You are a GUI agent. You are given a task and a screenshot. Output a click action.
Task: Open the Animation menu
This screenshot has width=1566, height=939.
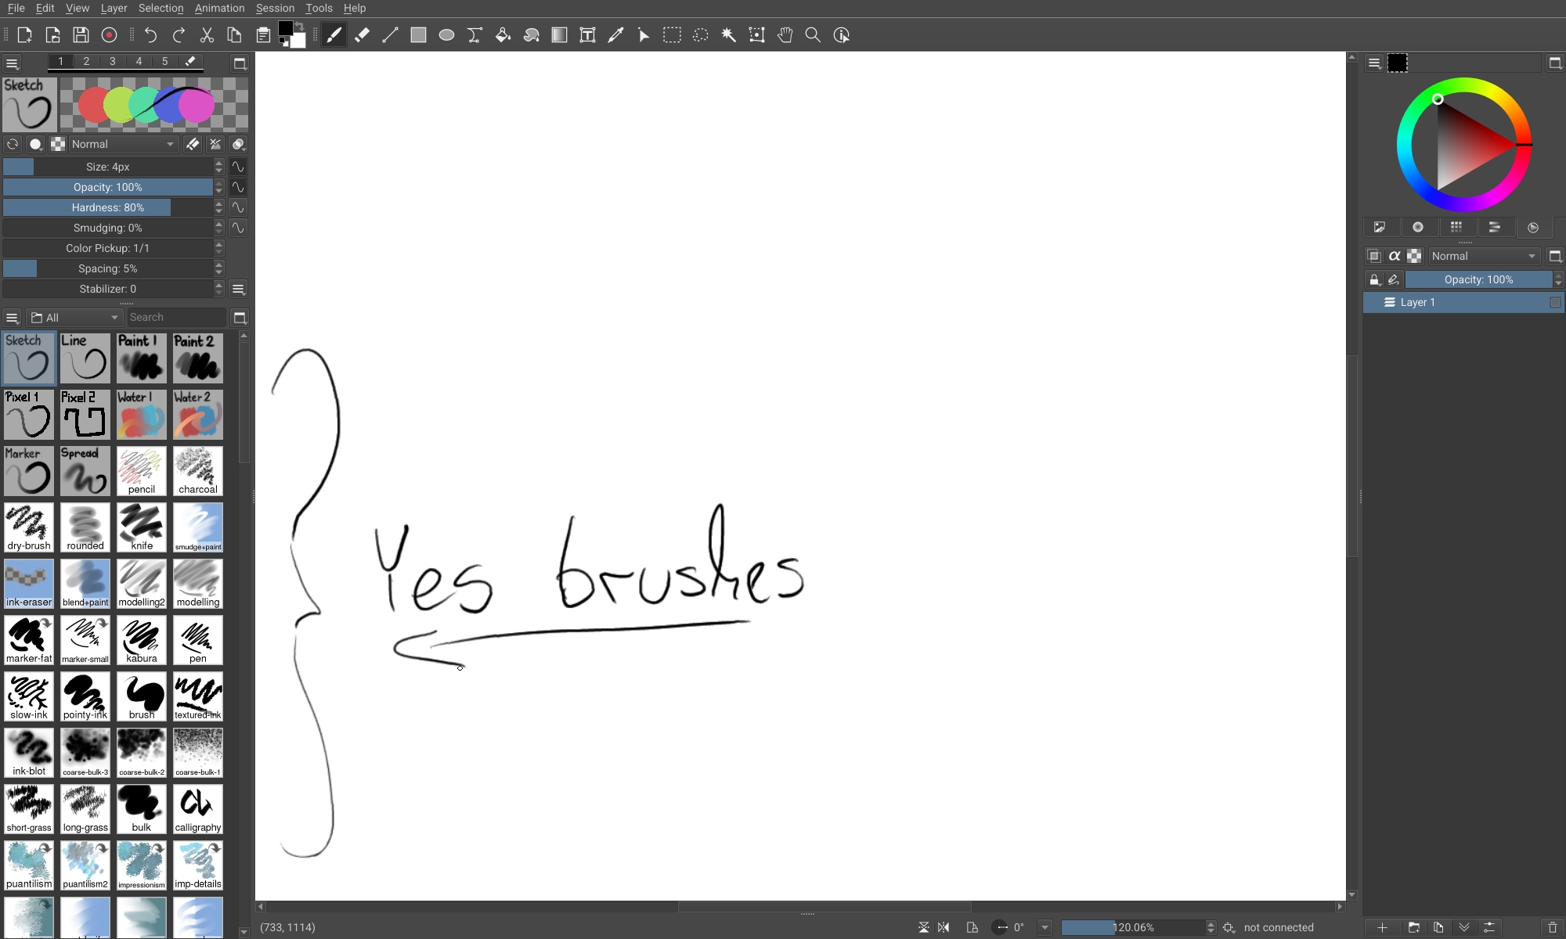[219, 8]
